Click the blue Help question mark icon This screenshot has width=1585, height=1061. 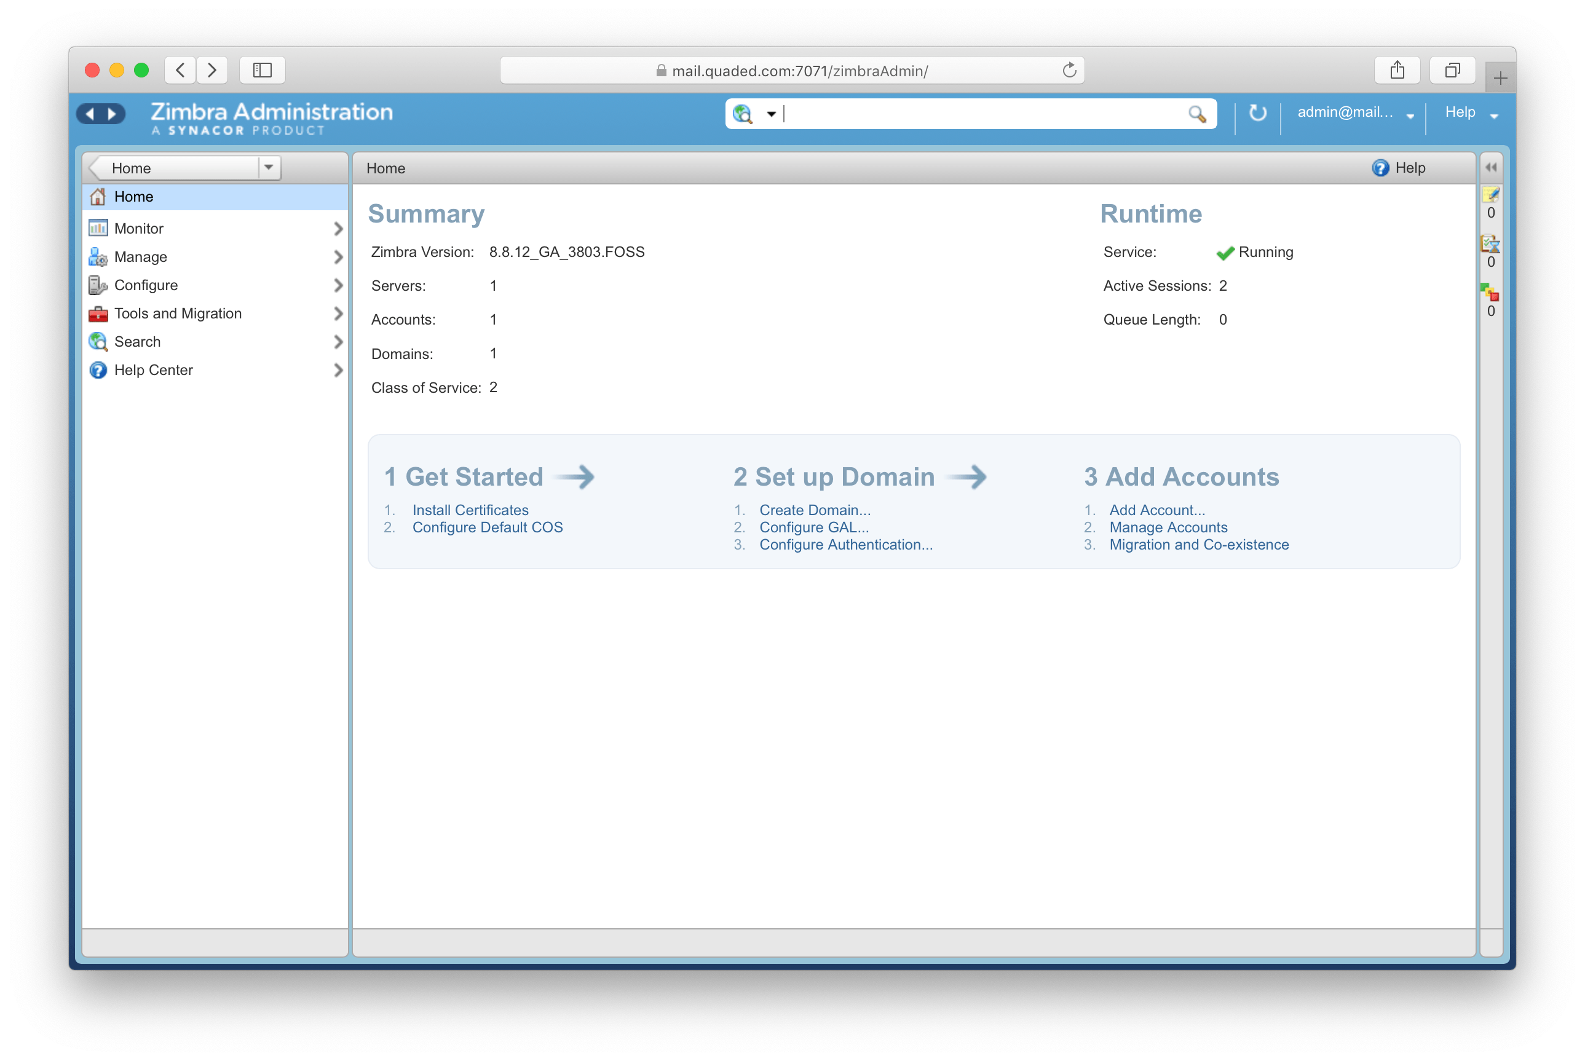[1380, 168]
